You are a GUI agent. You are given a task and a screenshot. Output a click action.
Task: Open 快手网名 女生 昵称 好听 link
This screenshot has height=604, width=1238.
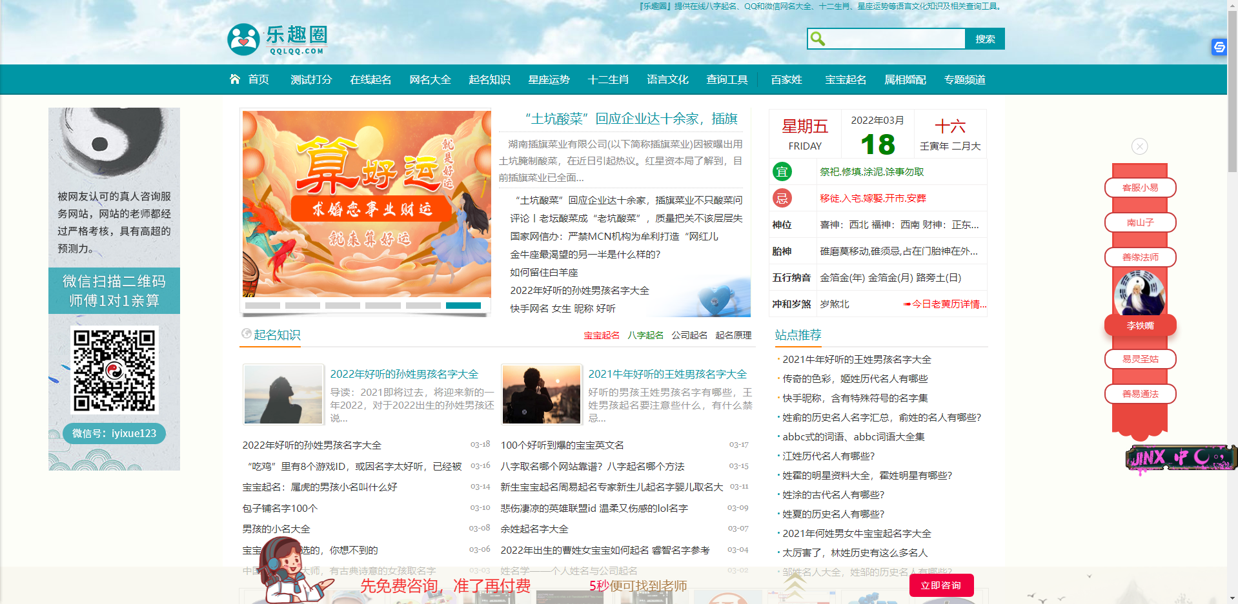tap(563, 308)
